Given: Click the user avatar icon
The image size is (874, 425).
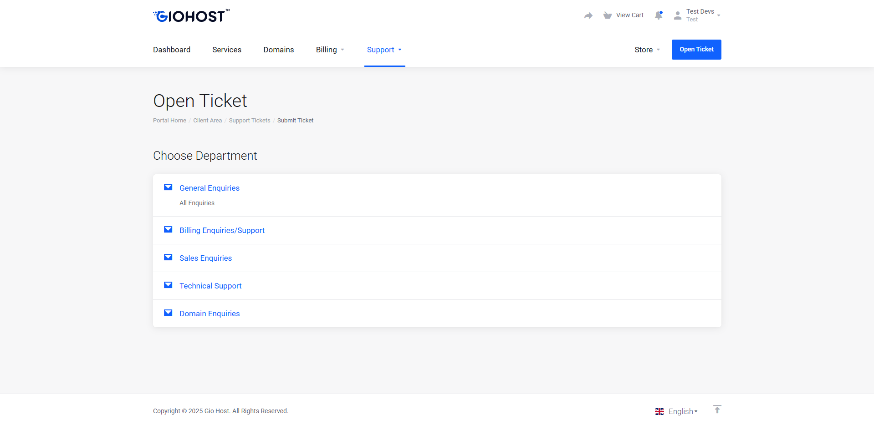Looking at the screenshot, I should [x=678, y=15].
